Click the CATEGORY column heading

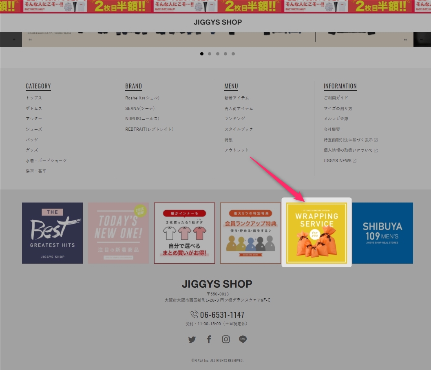click(38, 86)
